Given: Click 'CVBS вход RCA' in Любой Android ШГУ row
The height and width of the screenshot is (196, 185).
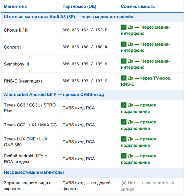Looking at the screenshot, I should click(x=79, y=159).
